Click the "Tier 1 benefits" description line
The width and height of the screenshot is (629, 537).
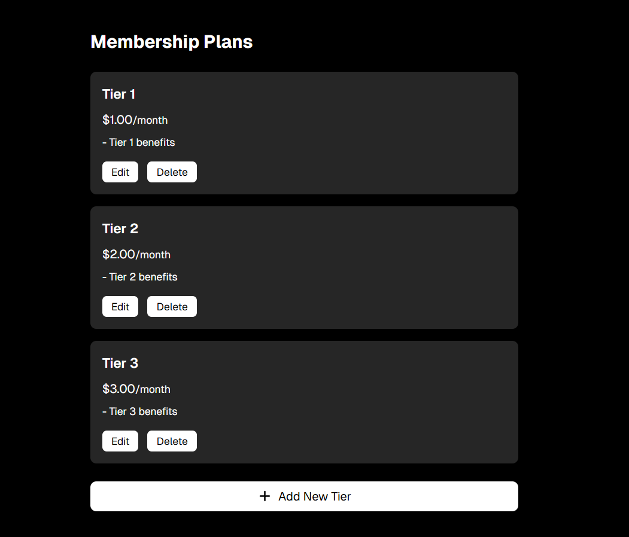click(139, 142)
